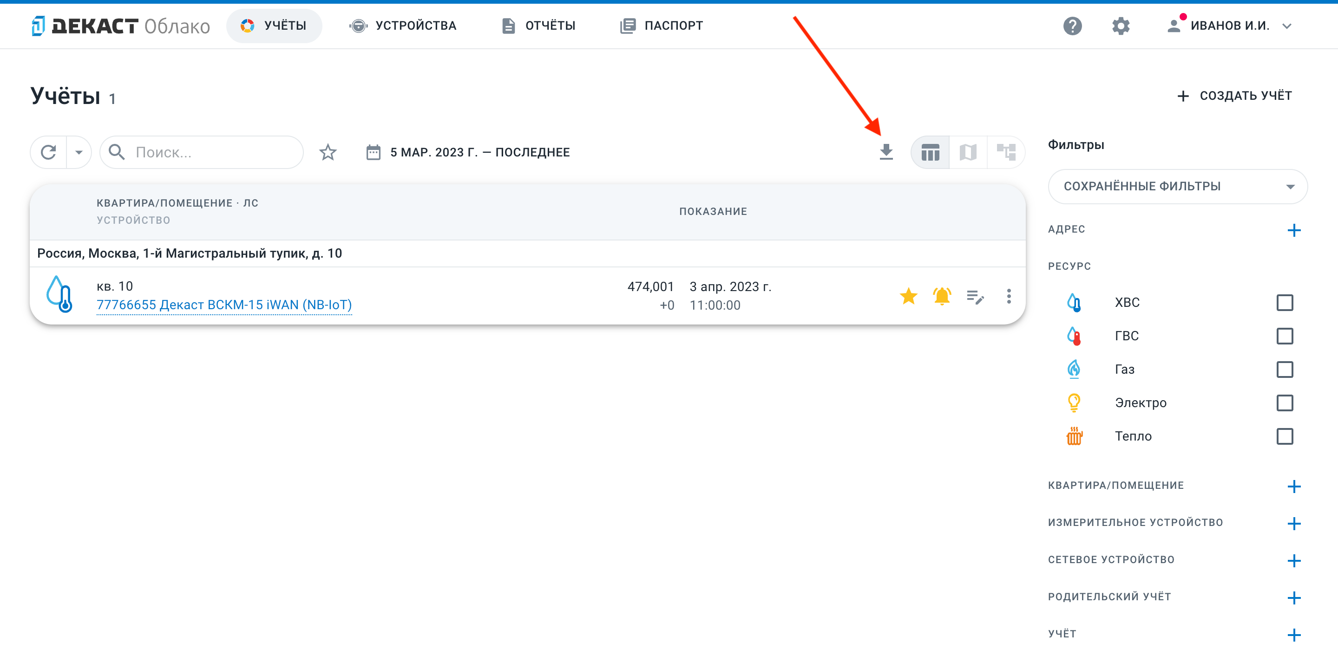Download the accounts list export
1338x662 pixels.
point(886,152)
